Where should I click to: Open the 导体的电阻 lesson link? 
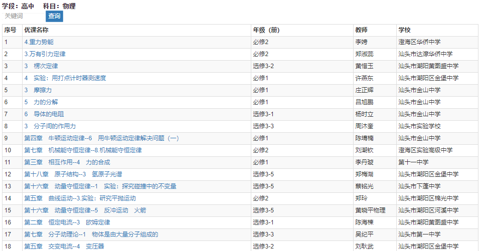click(44, 114)
